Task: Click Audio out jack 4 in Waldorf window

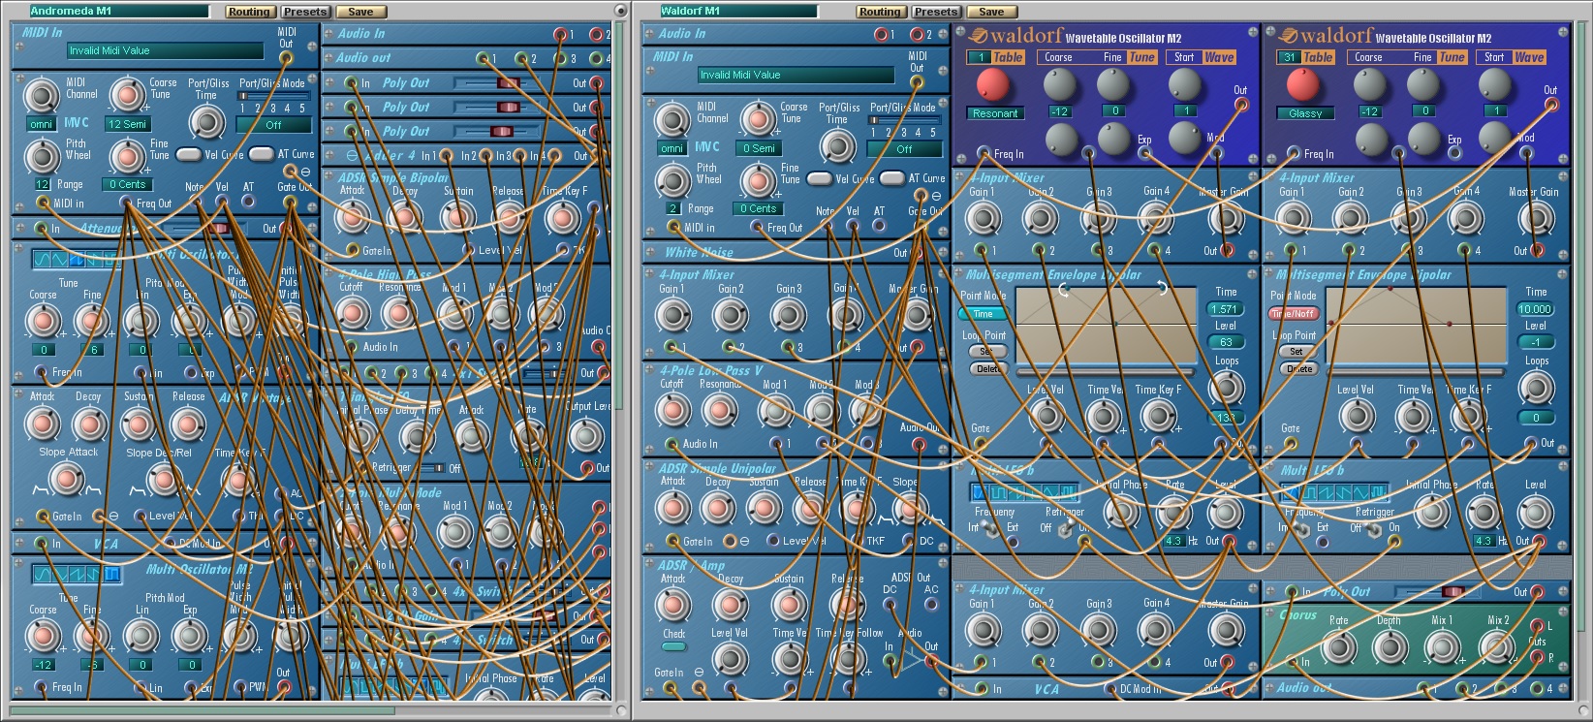Action: pyautogui.click(x=1536, y=688)
